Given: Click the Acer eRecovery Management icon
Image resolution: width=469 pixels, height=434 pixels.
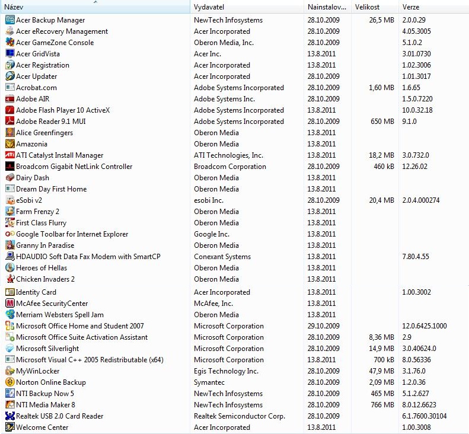Looking at the screenshot, I should pyautogui.click(x=10, y=31).
